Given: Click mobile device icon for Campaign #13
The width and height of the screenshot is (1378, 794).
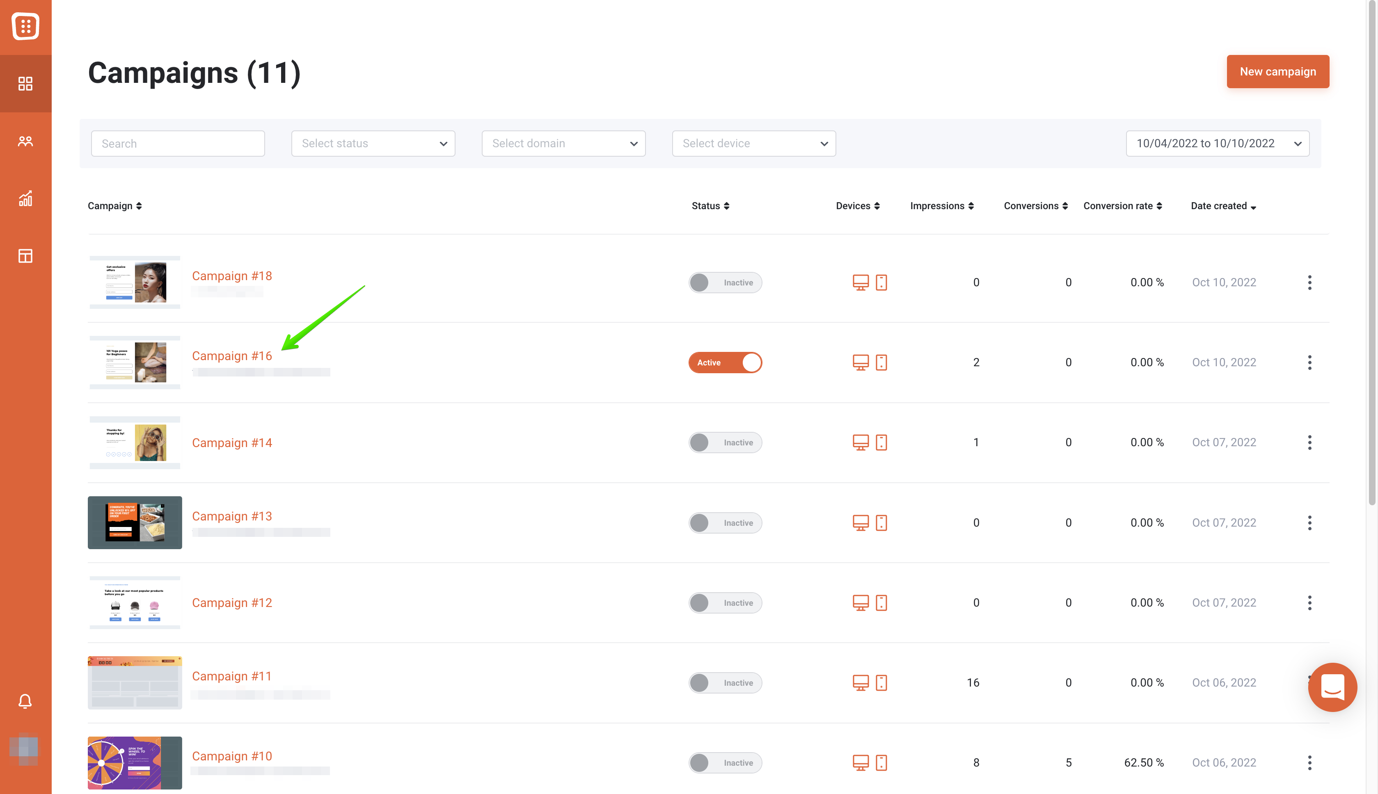Looking at the screenshot, I should click(x=881, y=523).
